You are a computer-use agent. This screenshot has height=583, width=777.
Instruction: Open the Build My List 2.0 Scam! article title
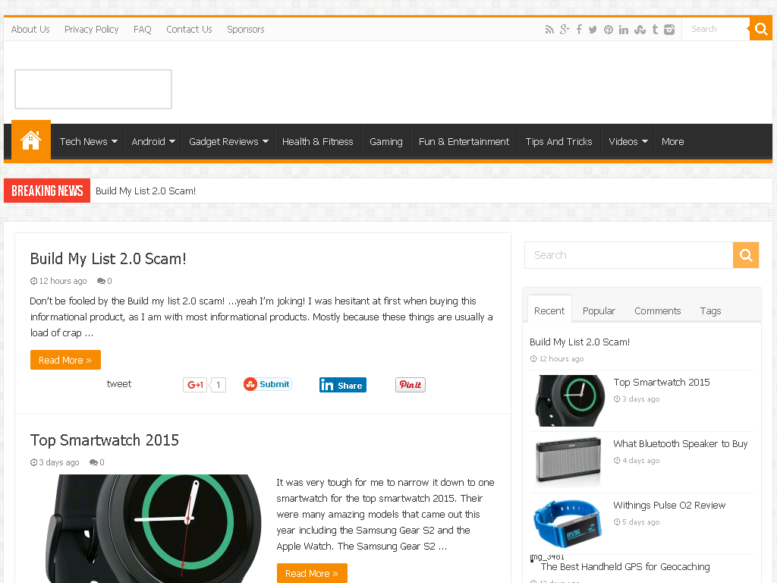pyautogui.click(x=108, y=259)
